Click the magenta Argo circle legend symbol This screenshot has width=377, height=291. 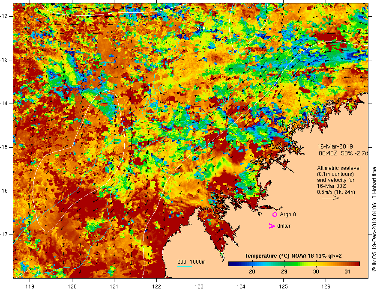pos(275,215)
